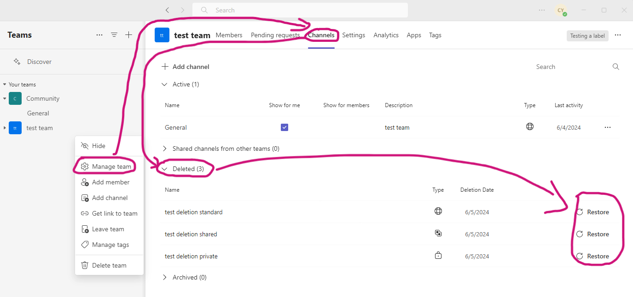Toggle Show for me checkbox for General

[x=285, y=127]
